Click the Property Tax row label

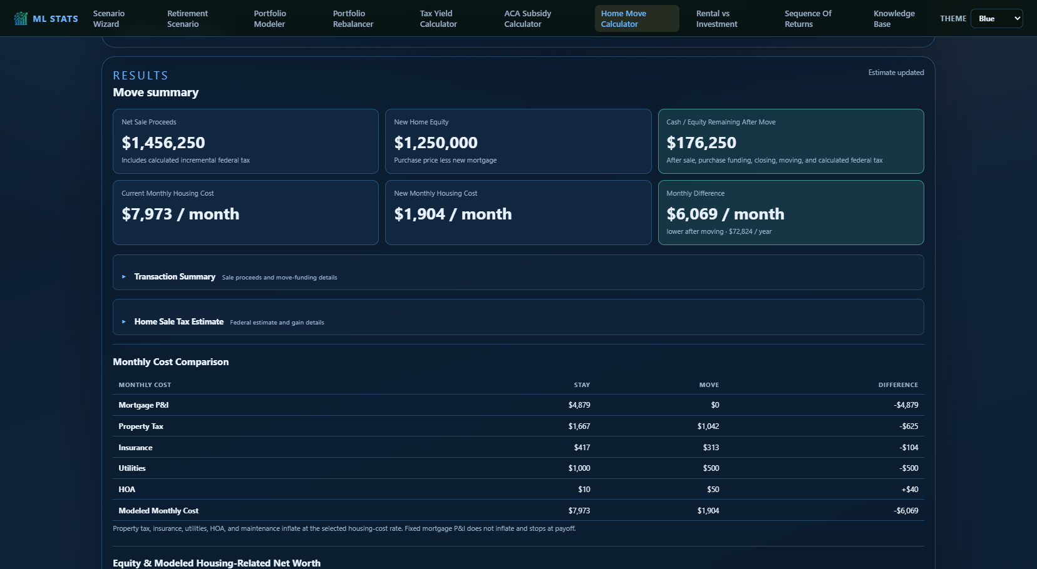click(x=141, y=426)
